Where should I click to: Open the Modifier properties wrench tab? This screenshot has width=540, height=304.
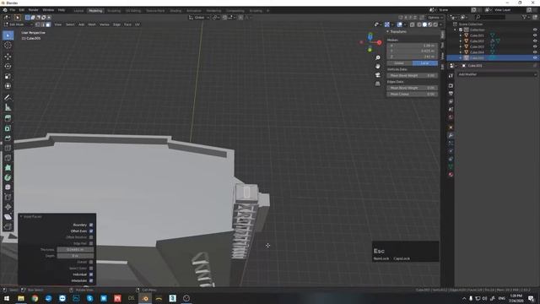[451, 135]
